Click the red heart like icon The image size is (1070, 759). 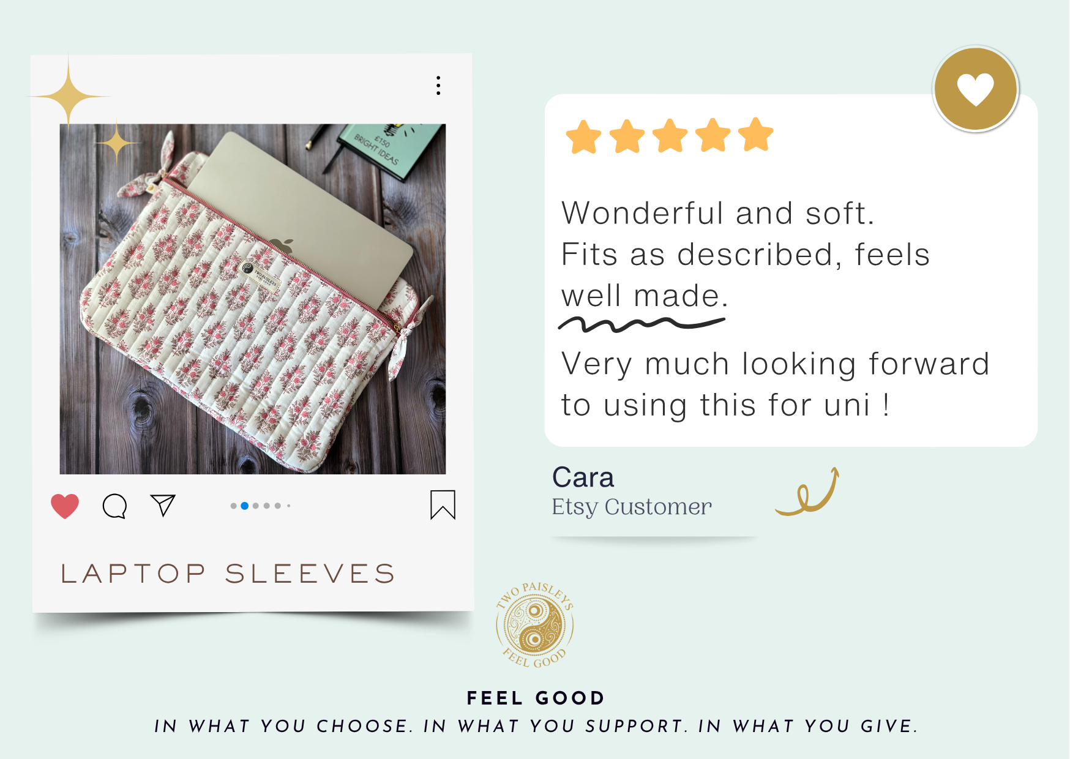(x=65, y=506)
